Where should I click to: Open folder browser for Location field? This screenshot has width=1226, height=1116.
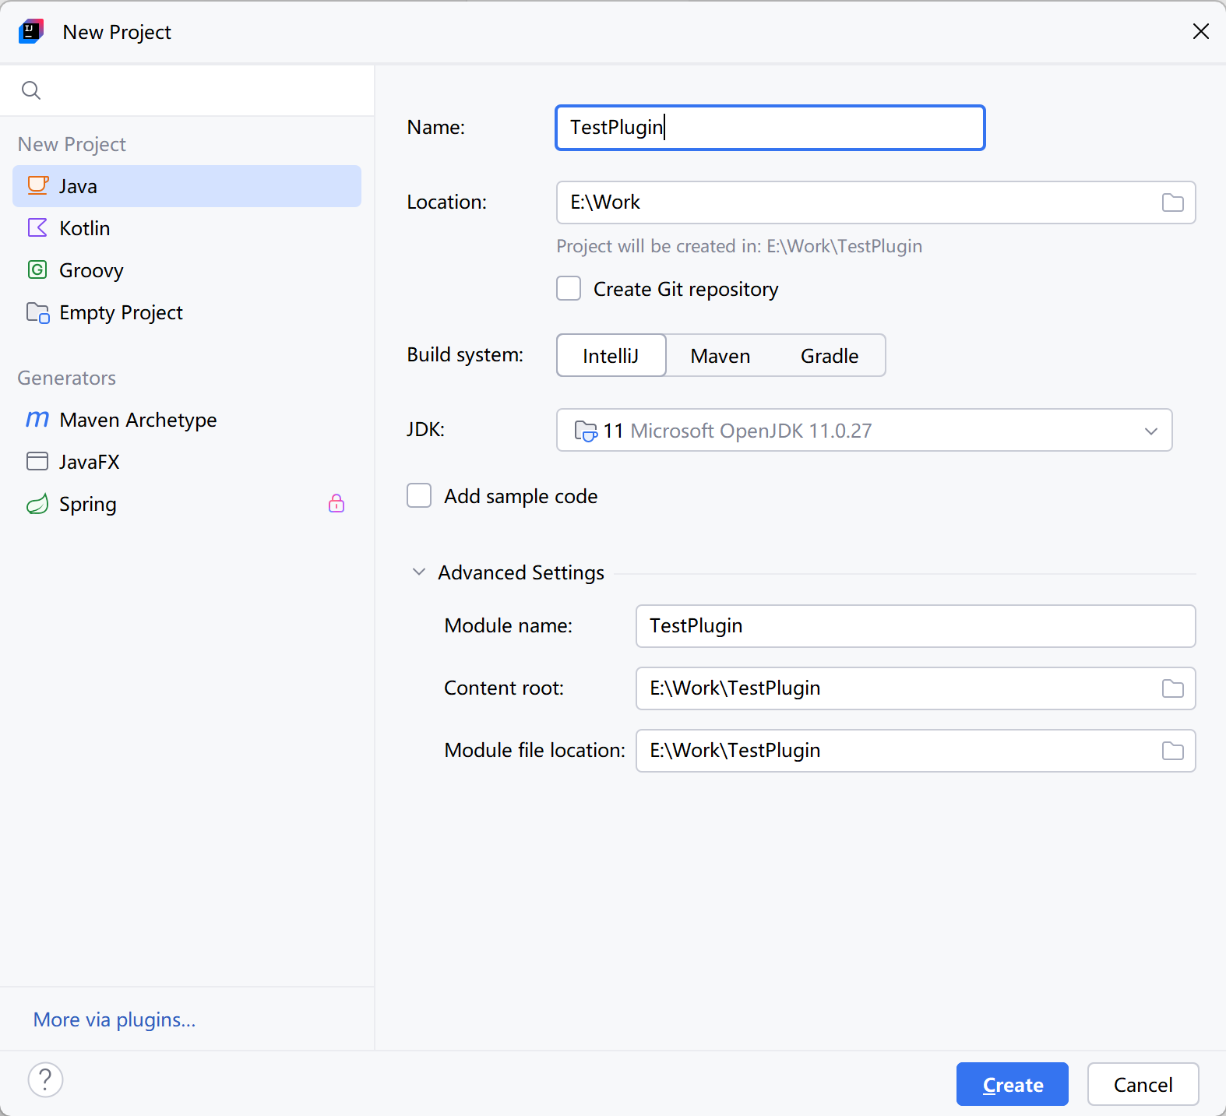[1172, 202]
